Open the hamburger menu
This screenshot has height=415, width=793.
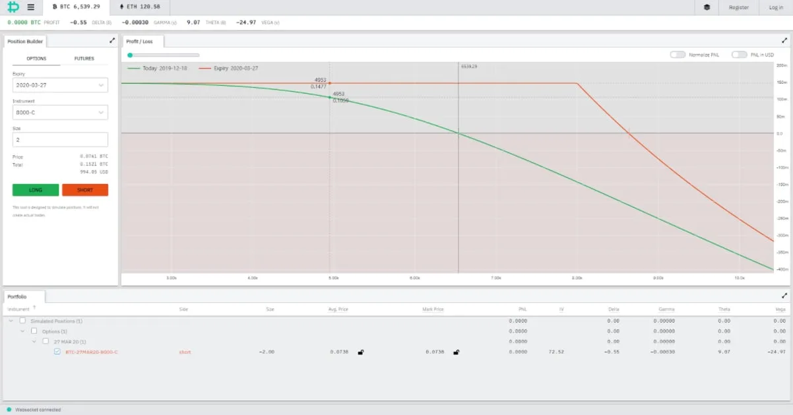click(31, 7)
